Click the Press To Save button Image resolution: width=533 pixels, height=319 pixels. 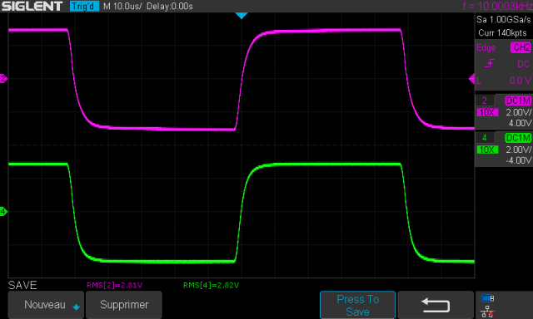[357, 305]
